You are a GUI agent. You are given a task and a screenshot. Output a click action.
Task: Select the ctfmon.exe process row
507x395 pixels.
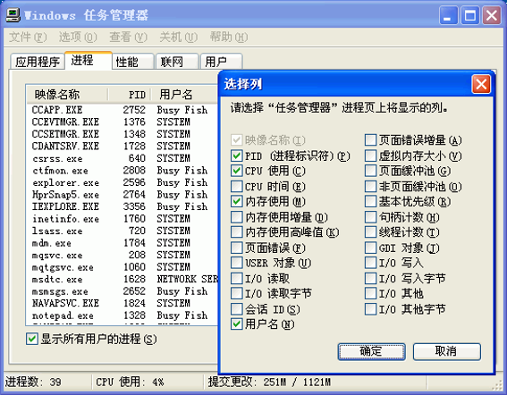pyautogui.click(x=123, y=171)
